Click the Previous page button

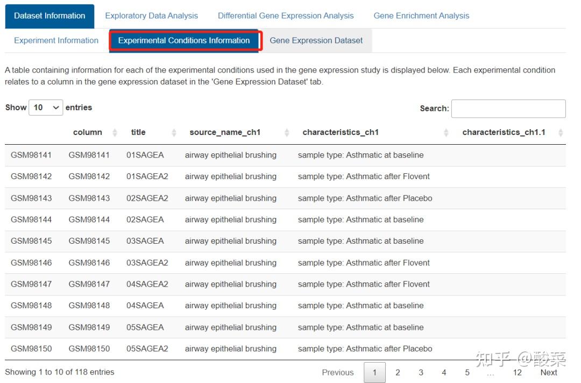click(337, 372)
